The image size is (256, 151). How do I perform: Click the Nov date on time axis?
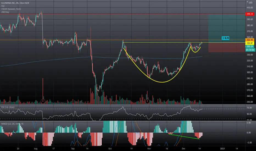click(x=149, y=149)
